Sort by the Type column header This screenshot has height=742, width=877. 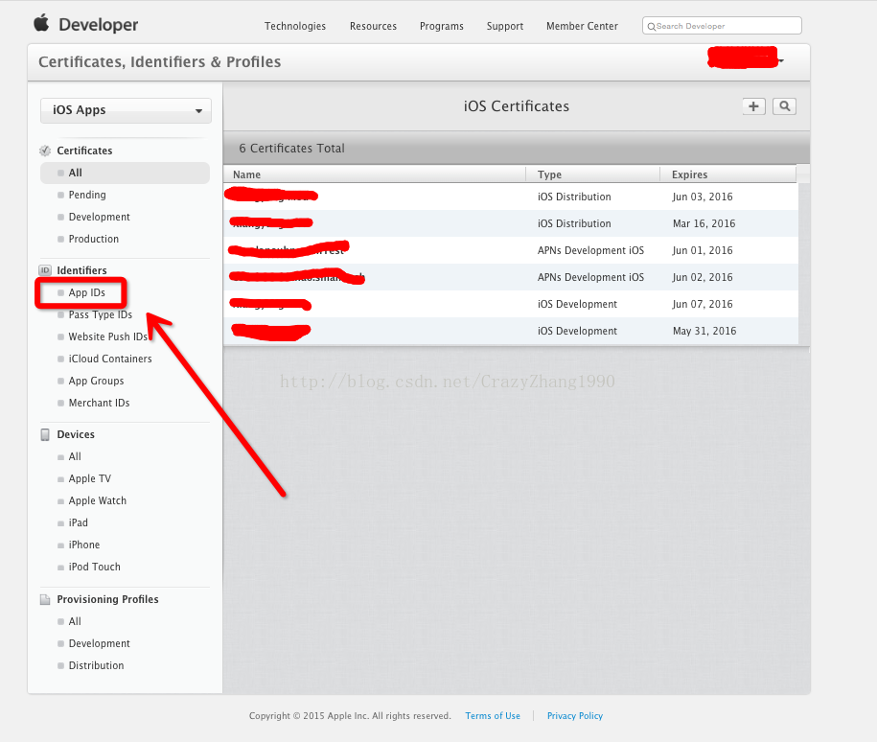pyautogui.click(x=593, y=174)
